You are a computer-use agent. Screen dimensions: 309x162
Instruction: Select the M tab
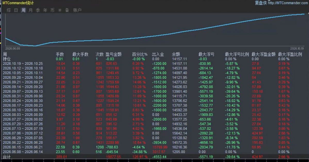[x=60, y=10]
